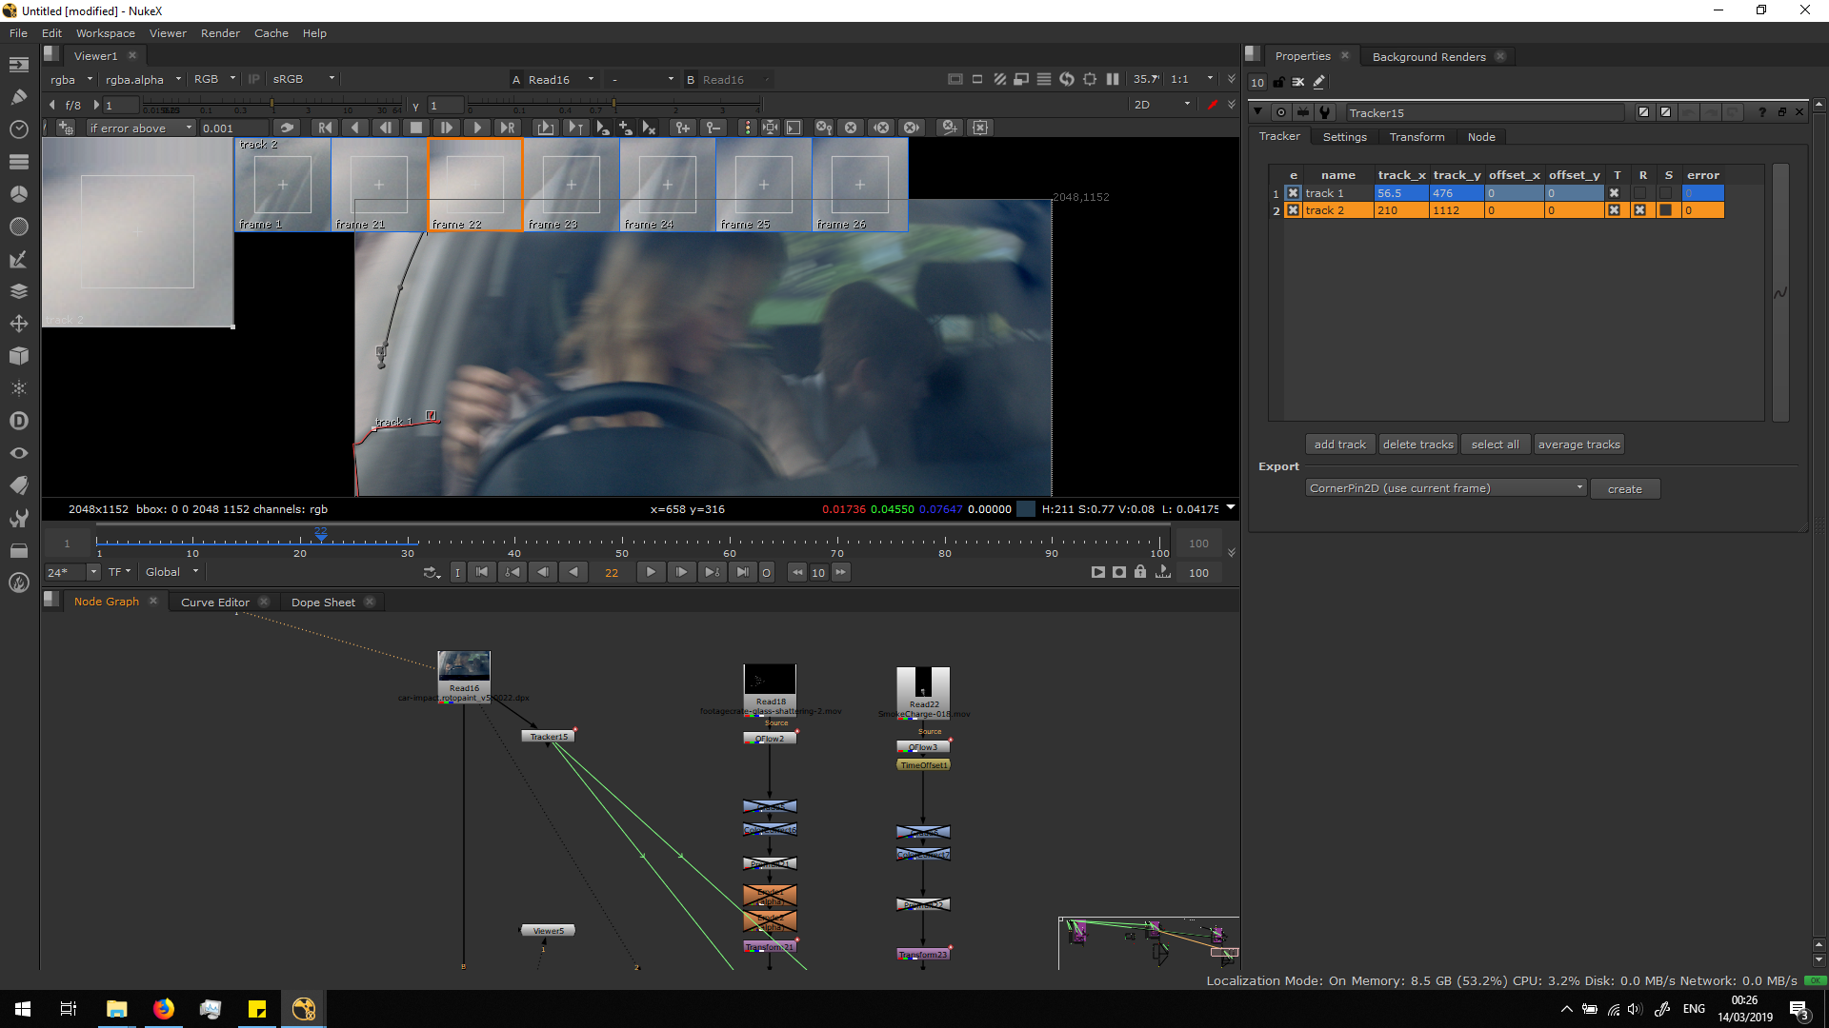Click the Merge layers stack icon

coord(18,291)
